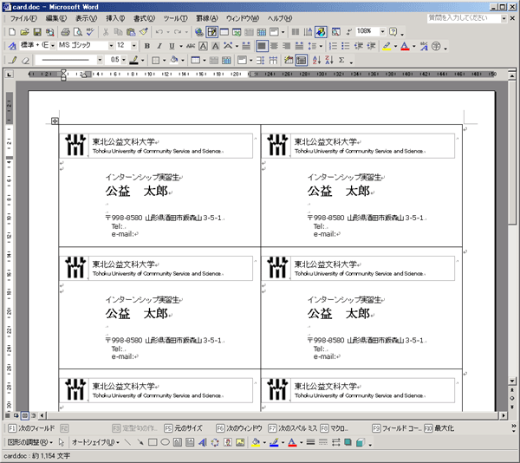This screenshot has width=520, height=463.
Task: Sort table descending Z-A icon
Action: [329, 60]
